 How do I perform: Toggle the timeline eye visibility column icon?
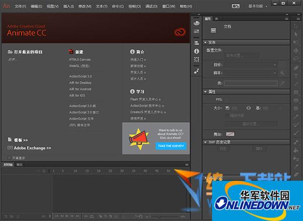[38, 171]
